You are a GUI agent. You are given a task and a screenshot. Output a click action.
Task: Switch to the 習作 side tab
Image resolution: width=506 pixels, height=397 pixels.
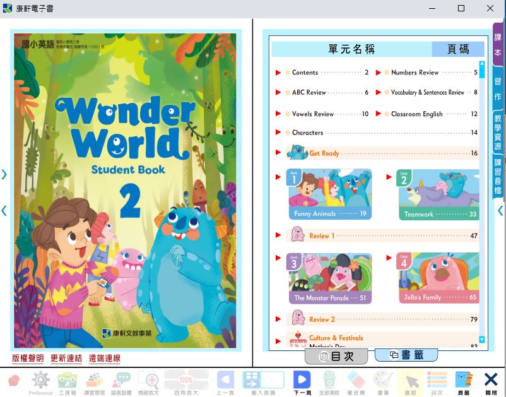click(x=498, y=89)
